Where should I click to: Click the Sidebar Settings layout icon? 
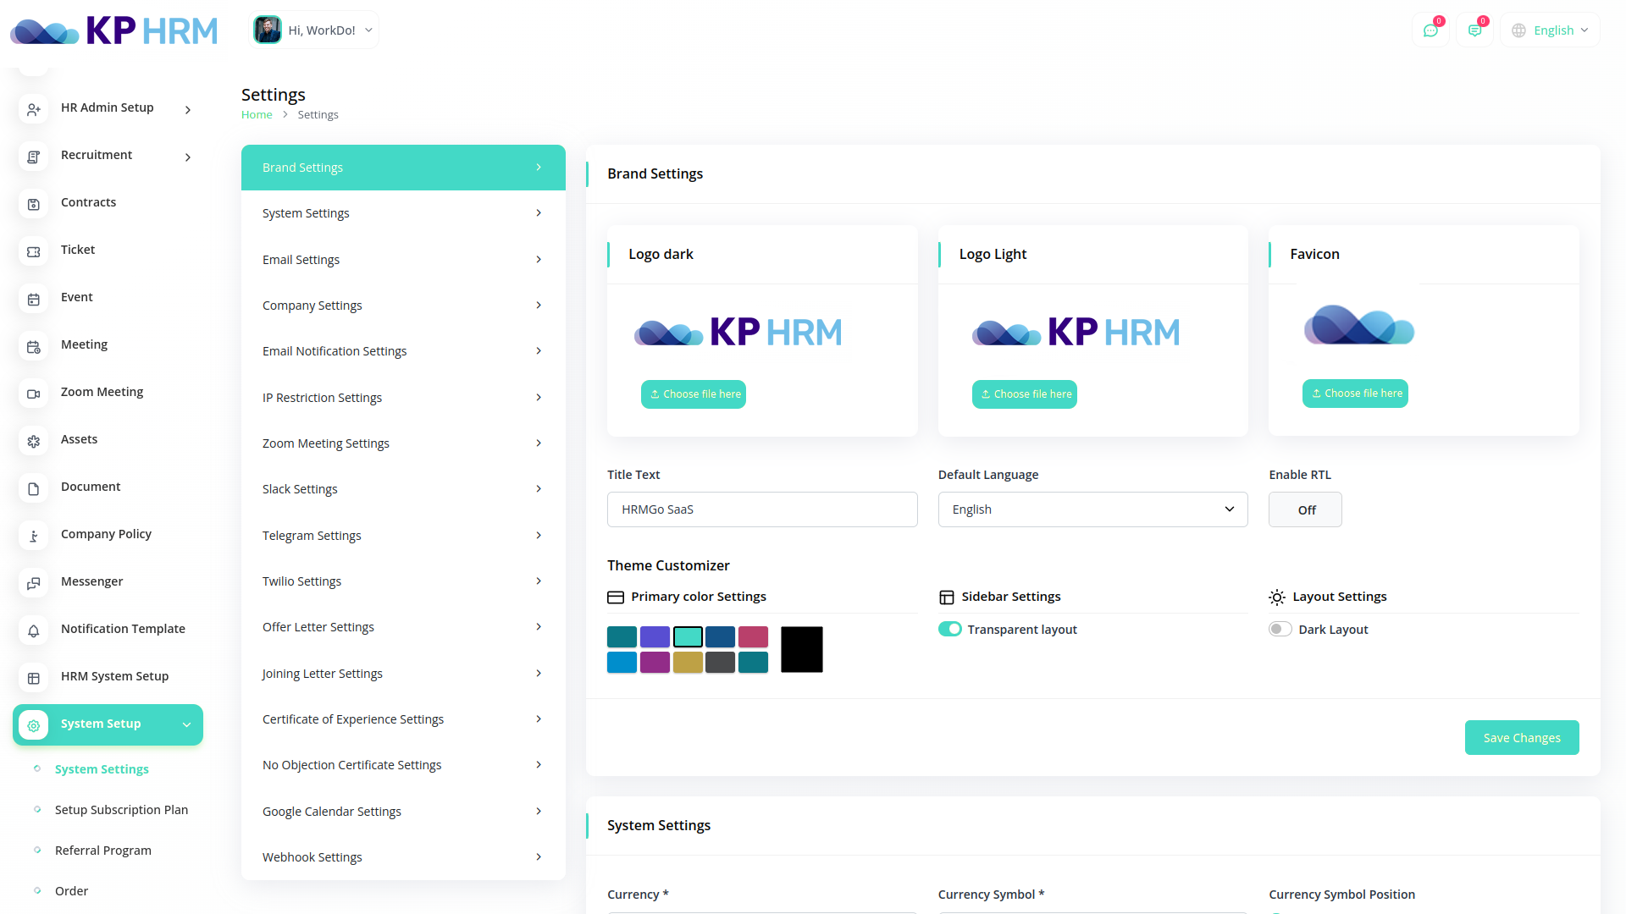pos(947,597)
